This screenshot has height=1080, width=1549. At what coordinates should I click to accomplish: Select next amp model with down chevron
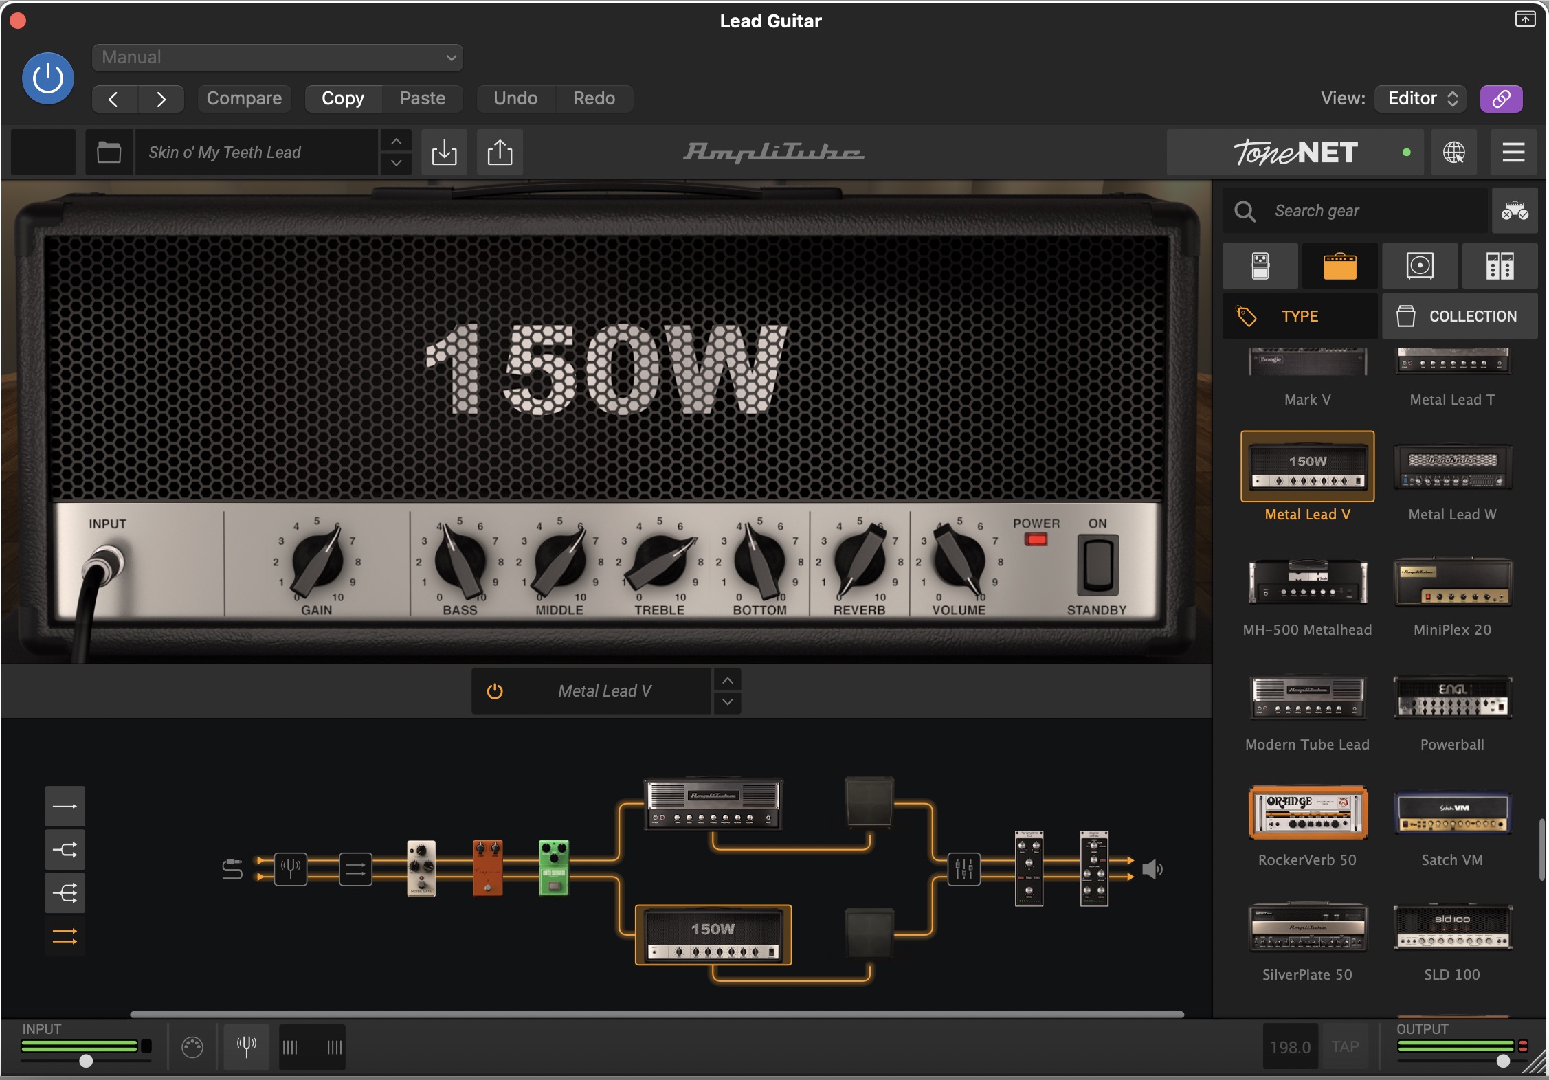[x=728, y=702]
